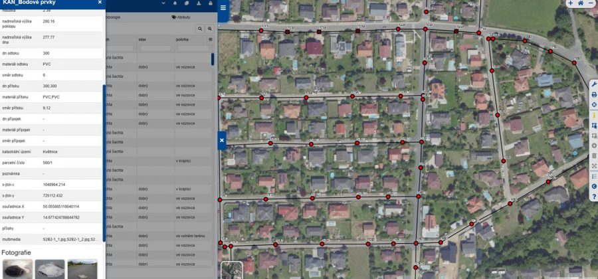Open the hamburger menu on map
Image resolution: width=598 pixels, height=279 pixels.
(x=223, y=8)
